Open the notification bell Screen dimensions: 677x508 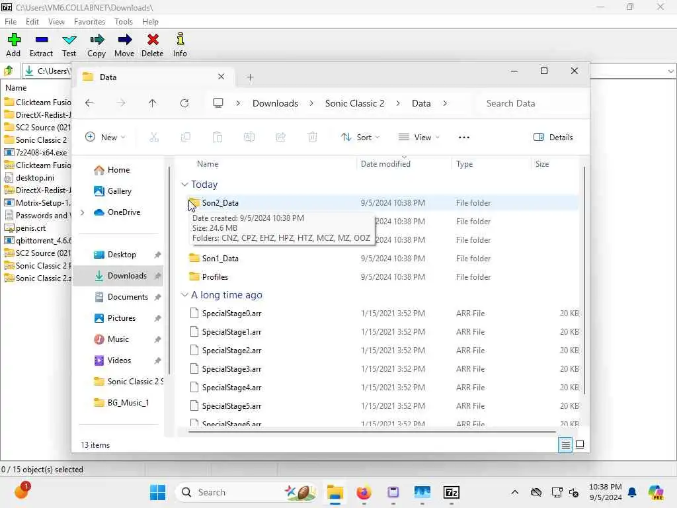click(632, 492)
